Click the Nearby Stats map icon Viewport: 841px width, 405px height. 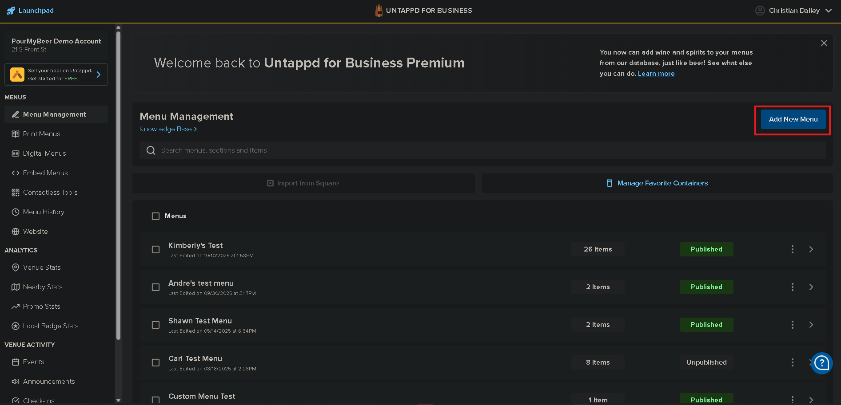coord(16,287)
